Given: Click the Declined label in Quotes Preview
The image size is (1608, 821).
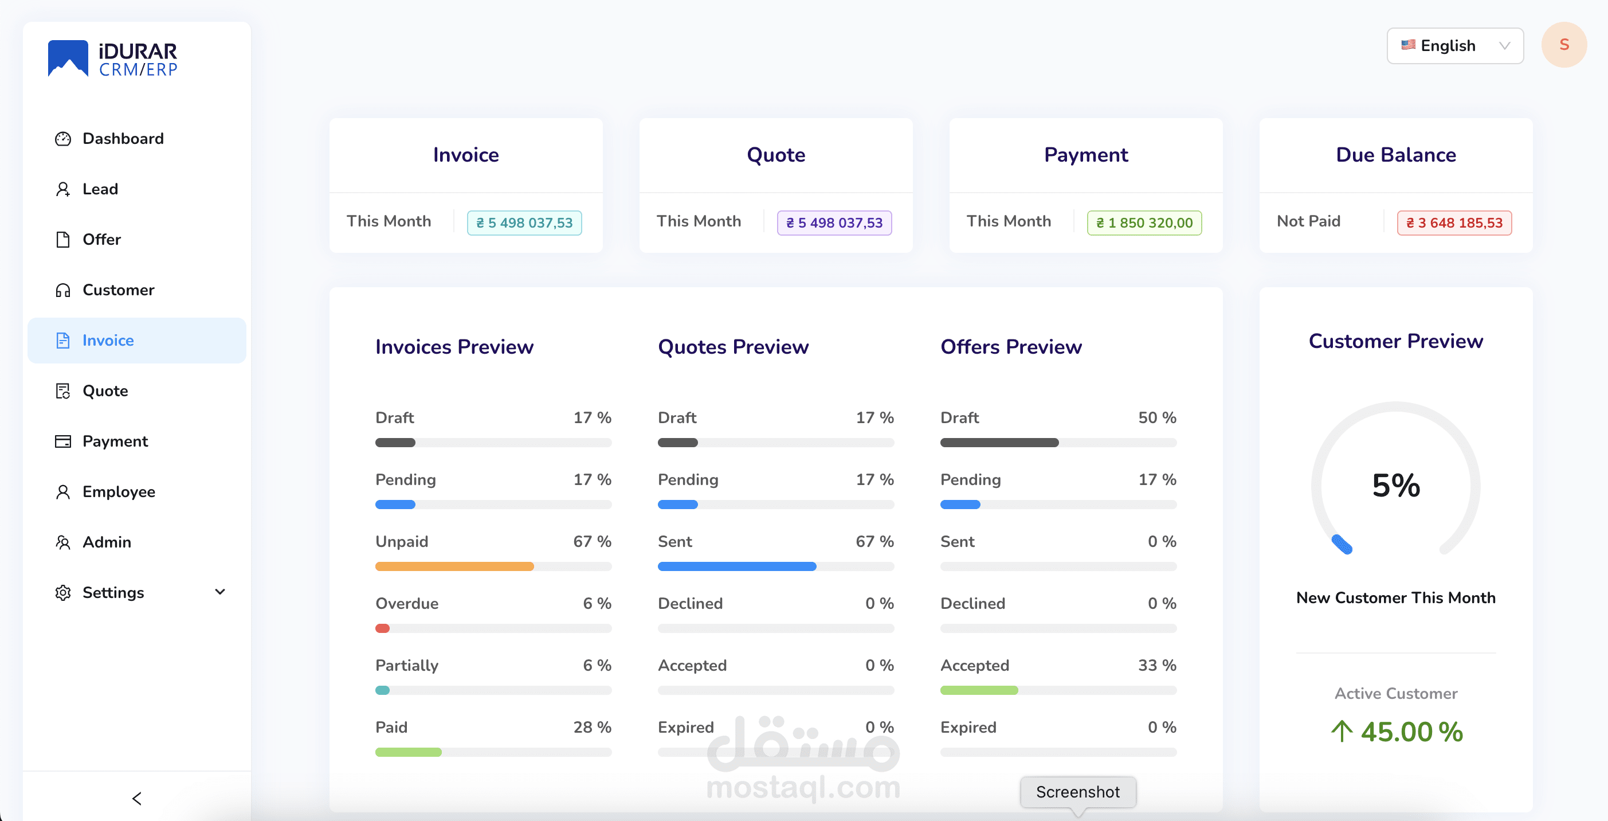Looking at the screenshot, I should 690,604.
